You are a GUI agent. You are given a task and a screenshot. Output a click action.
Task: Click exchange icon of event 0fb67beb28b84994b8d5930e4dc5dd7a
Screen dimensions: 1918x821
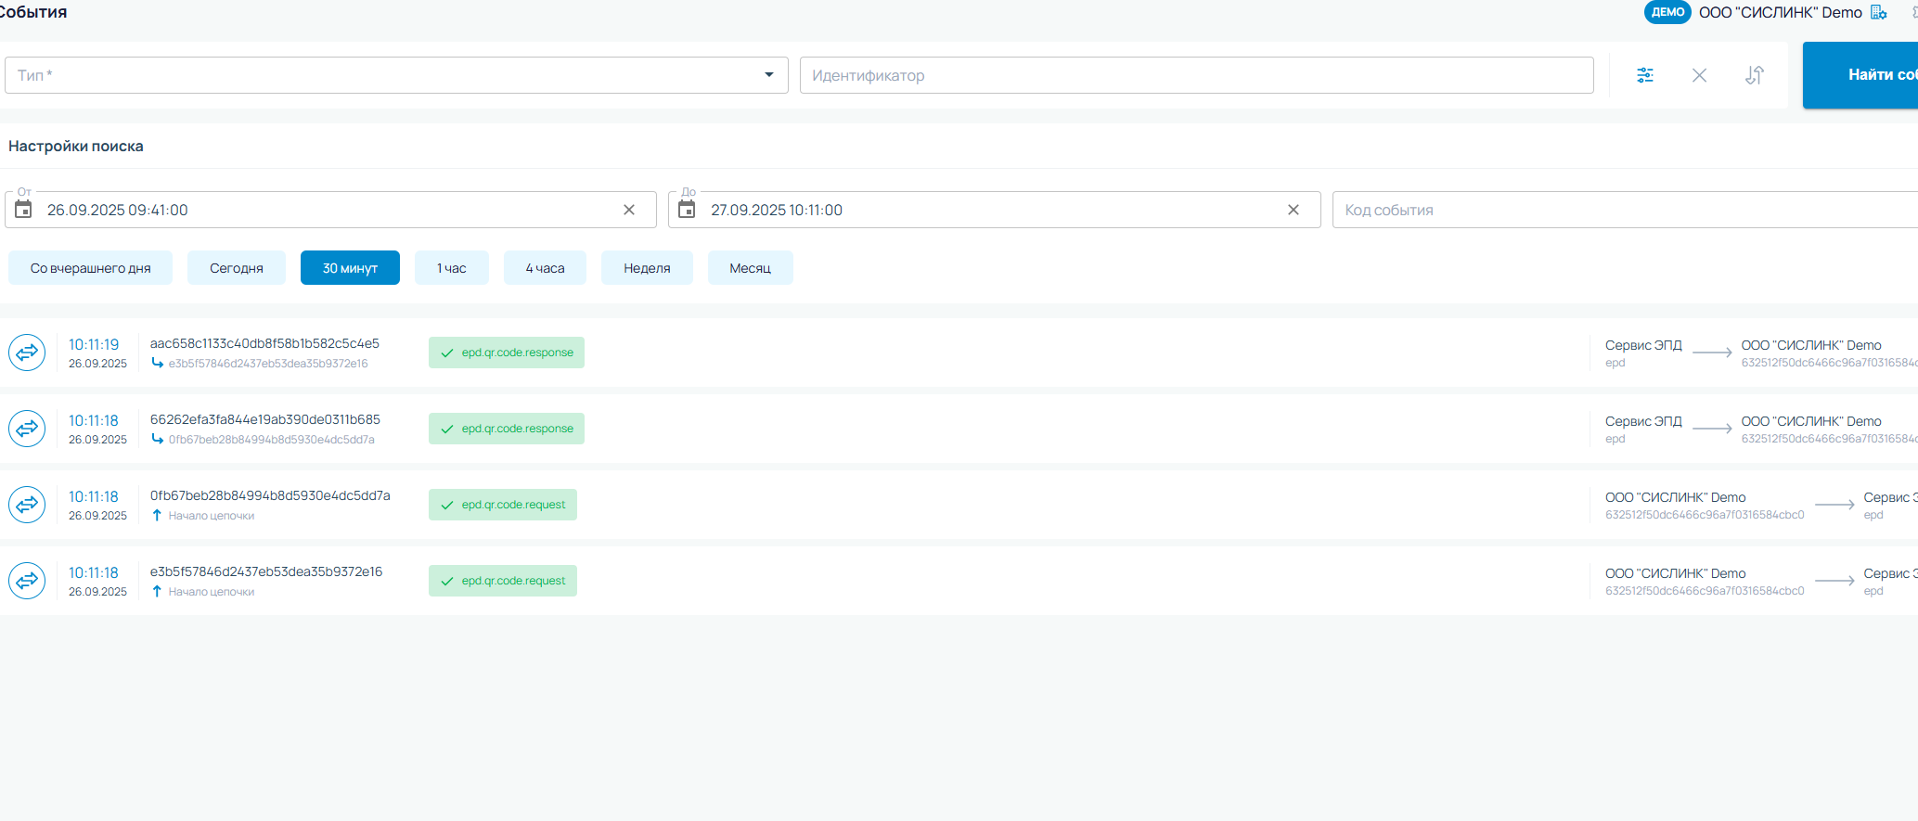pos(27,505)
